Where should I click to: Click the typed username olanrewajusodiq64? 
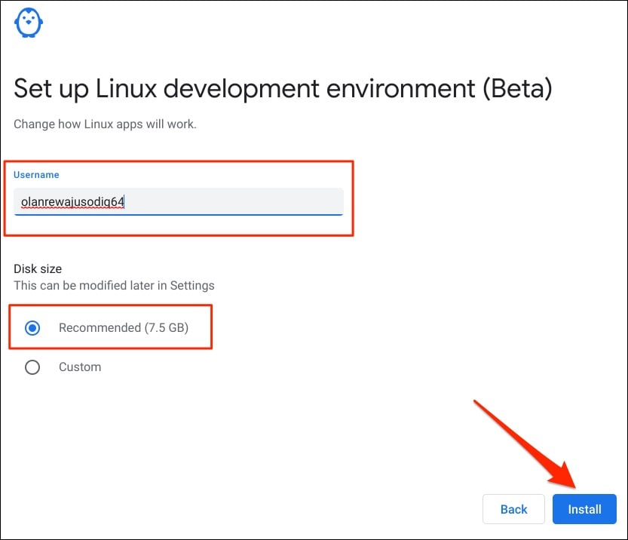[72, 202]
